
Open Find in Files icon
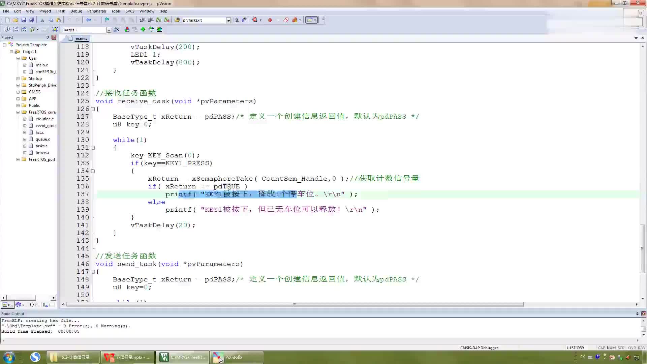(177, 20)
